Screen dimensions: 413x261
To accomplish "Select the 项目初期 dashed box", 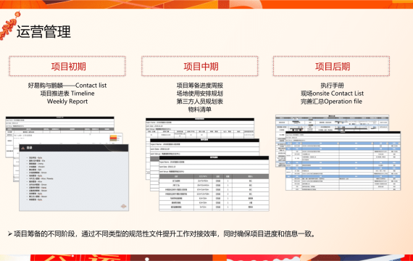I will 67,66.
